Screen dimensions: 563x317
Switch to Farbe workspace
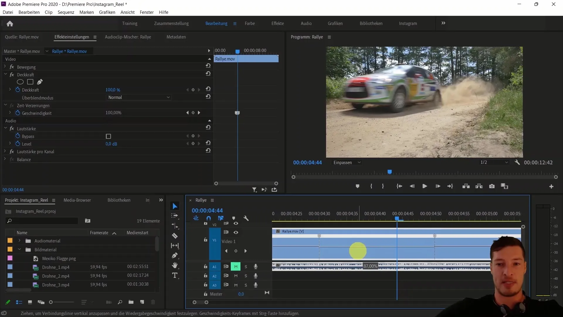click(250, 23)
